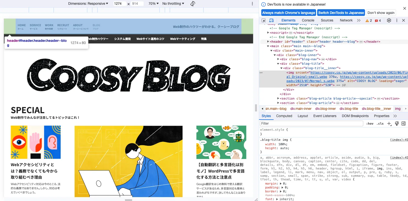Select the div.blog-inner breadcrumb
The image size is (408, 201).
point(326,109)
